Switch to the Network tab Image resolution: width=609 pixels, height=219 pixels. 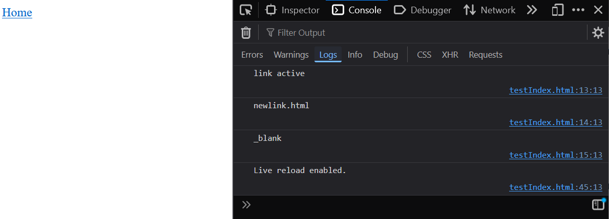pyautogui.click(x=490, y=10)
